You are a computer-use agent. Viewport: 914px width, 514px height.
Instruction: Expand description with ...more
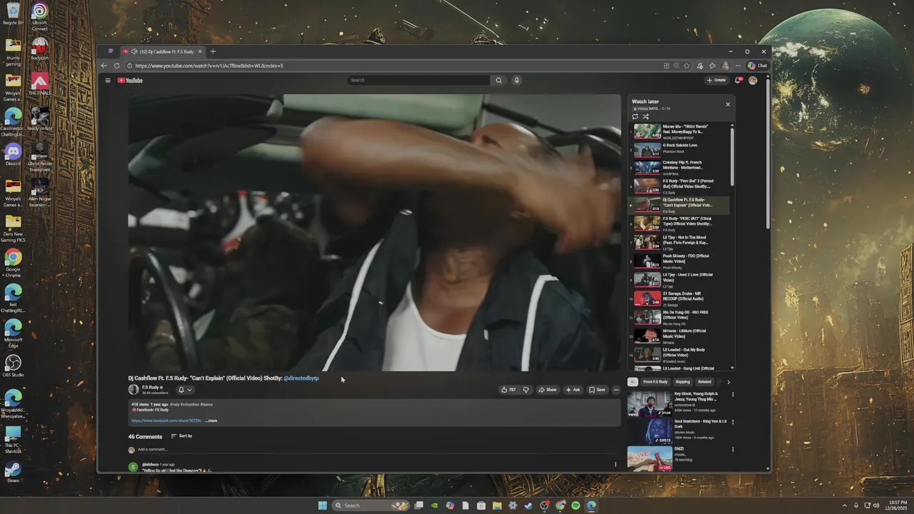click(x=211, y=420)
